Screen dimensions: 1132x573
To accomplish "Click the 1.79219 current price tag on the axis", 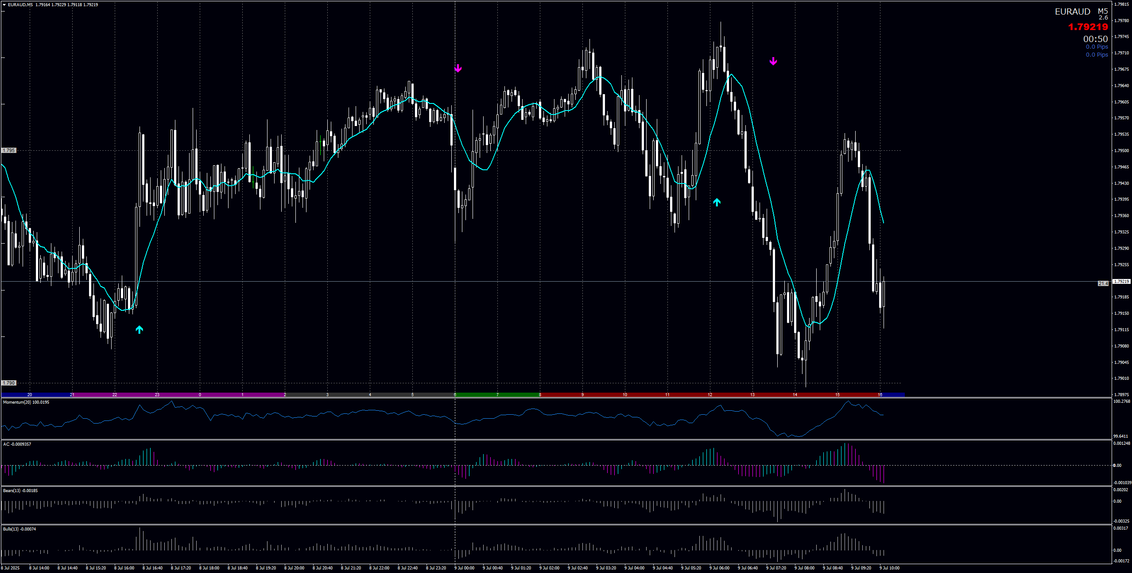I will click(x=1121, y=281).
